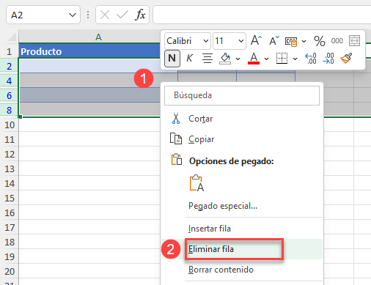Open the Calibri font name dropdown
Image resolution: width=371 pixels, height=285 pixels.
[x=206, y=41]
